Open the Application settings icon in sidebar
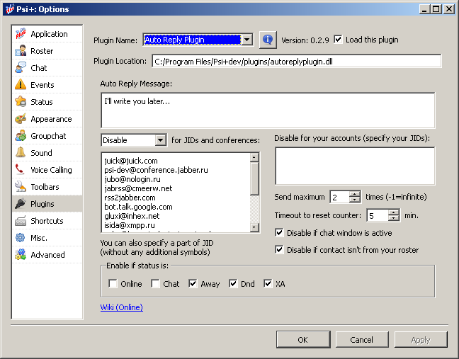 20,34
